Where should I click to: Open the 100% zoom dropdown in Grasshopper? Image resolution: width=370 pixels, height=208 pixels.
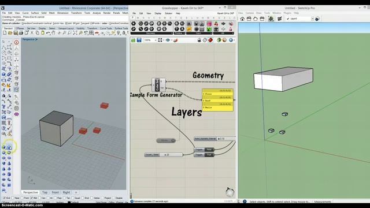[x=156, y=40]
